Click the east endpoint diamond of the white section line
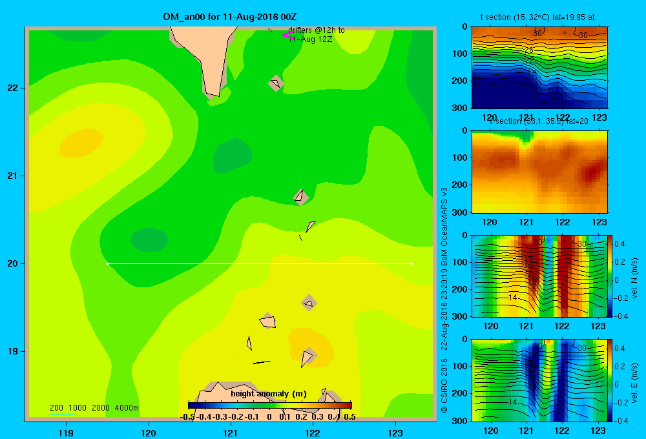Viewport: 646px width, 439px height. [x=412, y=263]
